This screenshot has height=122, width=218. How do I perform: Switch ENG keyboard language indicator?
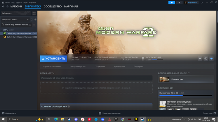pos(199,119)
